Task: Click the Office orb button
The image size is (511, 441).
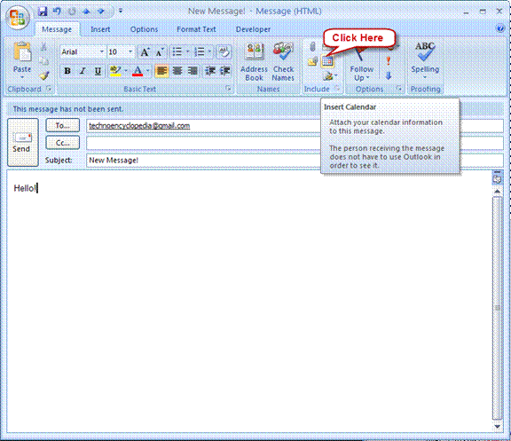Action: click(18, 17)
